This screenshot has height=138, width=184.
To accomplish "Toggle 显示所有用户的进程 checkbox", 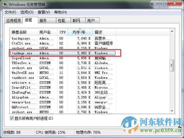I will point(12,118).
